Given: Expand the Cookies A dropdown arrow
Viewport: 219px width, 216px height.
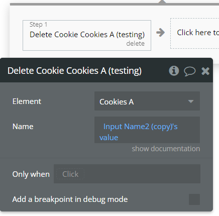Looking at the screenshot, I should [x=191, y=101].
